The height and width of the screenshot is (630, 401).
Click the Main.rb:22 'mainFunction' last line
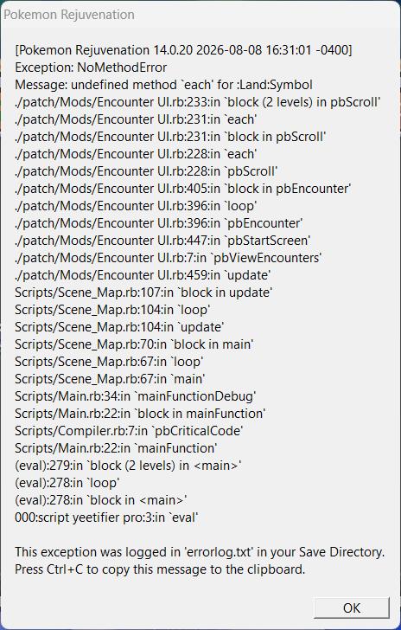point(116,447)
